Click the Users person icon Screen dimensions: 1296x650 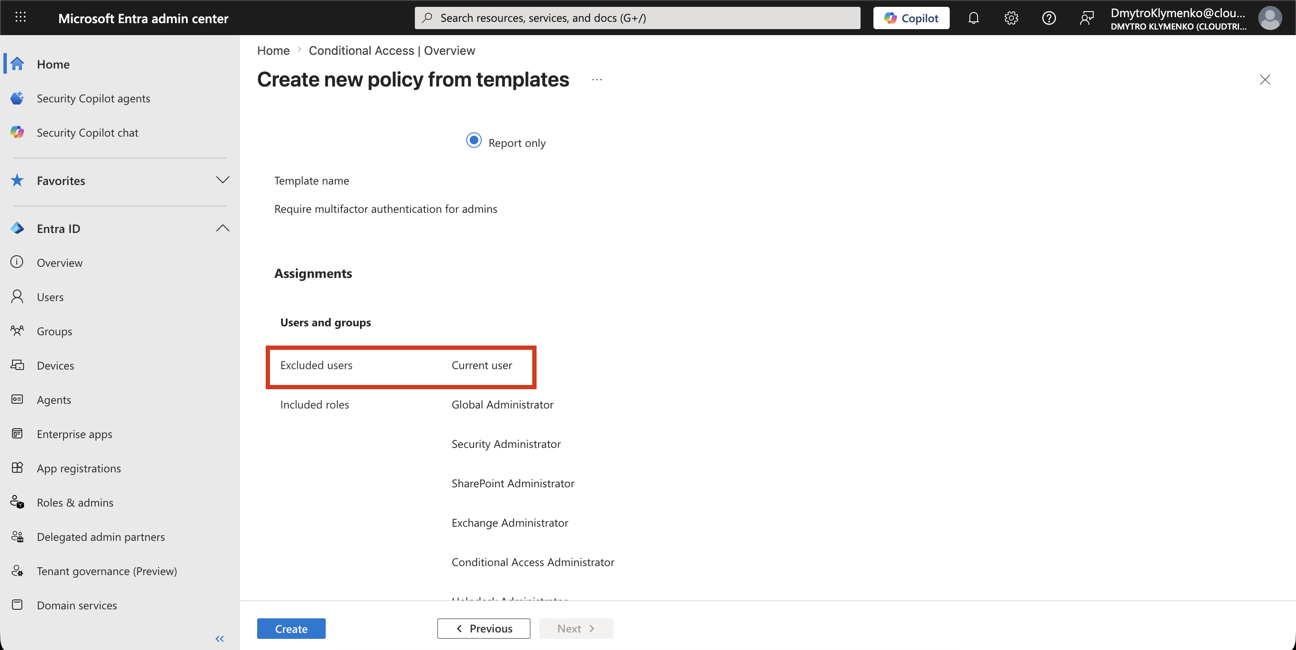point(17,297)
